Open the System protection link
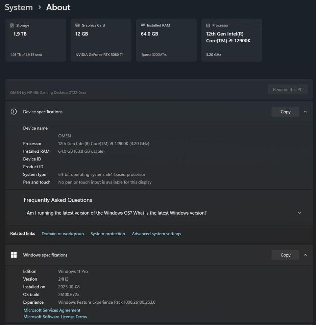Viewport: 316px width, 325px height. coord(107,234)
